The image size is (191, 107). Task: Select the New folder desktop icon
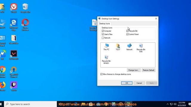14,40
